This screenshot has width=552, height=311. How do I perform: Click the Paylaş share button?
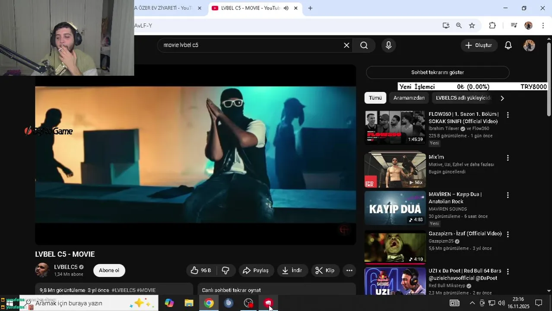[256, 270]
